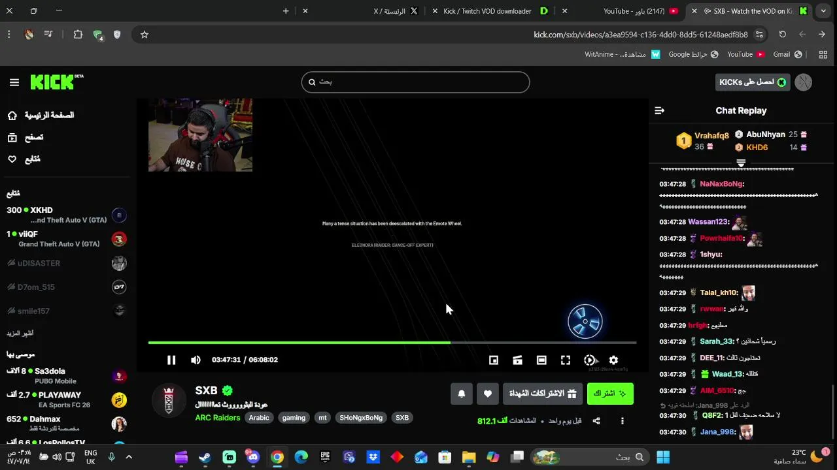The width and height of the screenshot is (837, 470).
Task: Click the get KICKs button
Action: 753,82
